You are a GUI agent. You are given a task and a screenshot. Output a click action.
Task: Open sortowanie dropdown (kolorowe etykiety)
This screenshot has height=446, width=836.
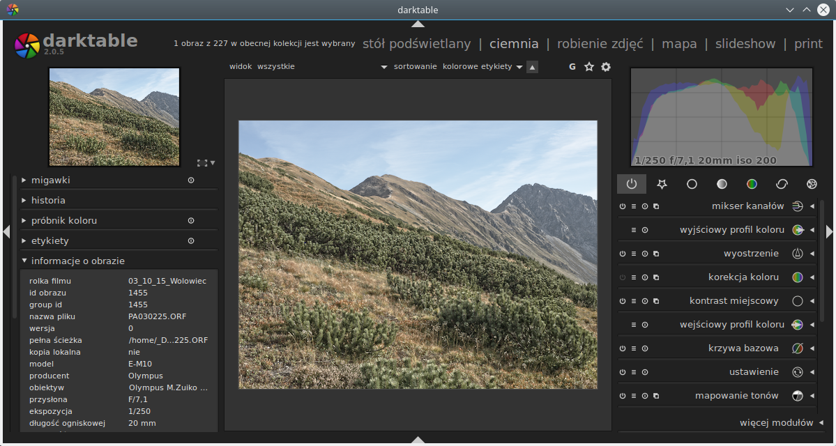[x=482, y=67]
